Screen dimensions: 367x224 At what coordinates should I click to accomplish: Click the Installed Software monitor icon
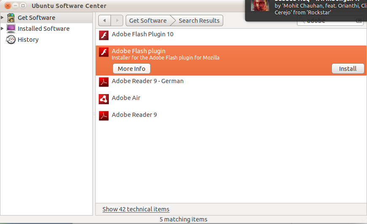tap(11, 29)
